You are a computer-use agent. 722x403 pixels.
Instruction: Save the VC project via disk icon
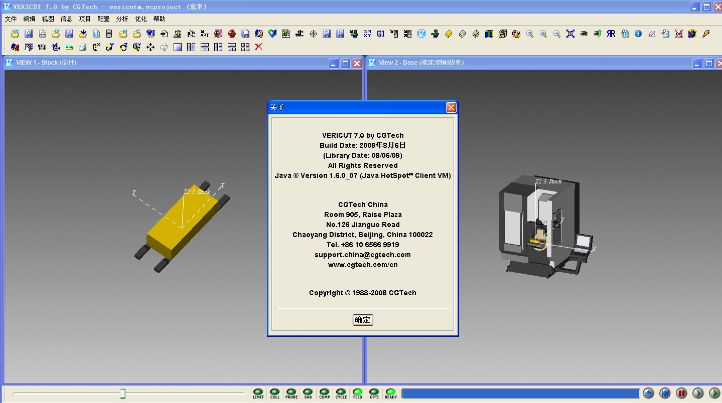point(29,34)
